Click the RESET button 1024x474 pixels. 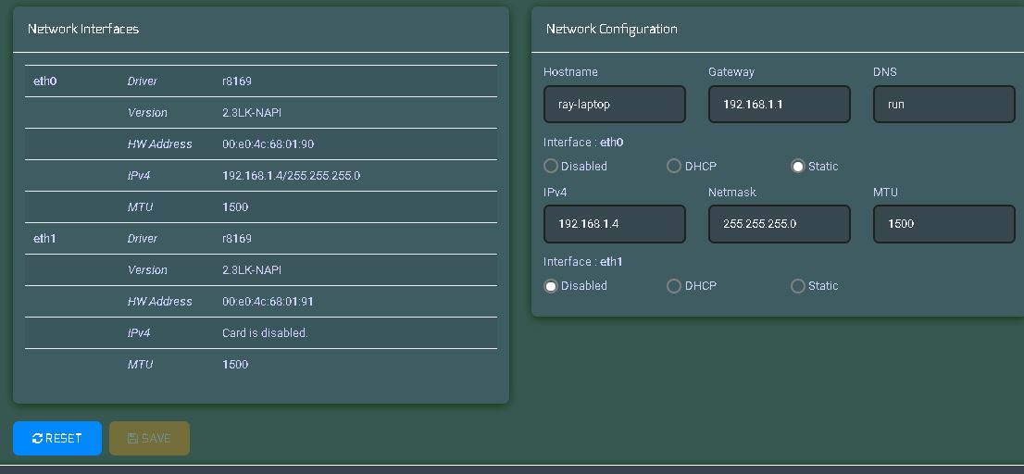(x=57, y=438)
